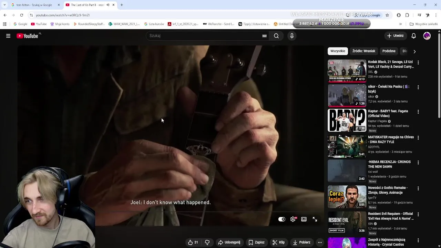This screenshot has width=441, height=248.
Task: Open Kodak Black XXL cypher video thumbnail
Action: (x=347, y=71)
